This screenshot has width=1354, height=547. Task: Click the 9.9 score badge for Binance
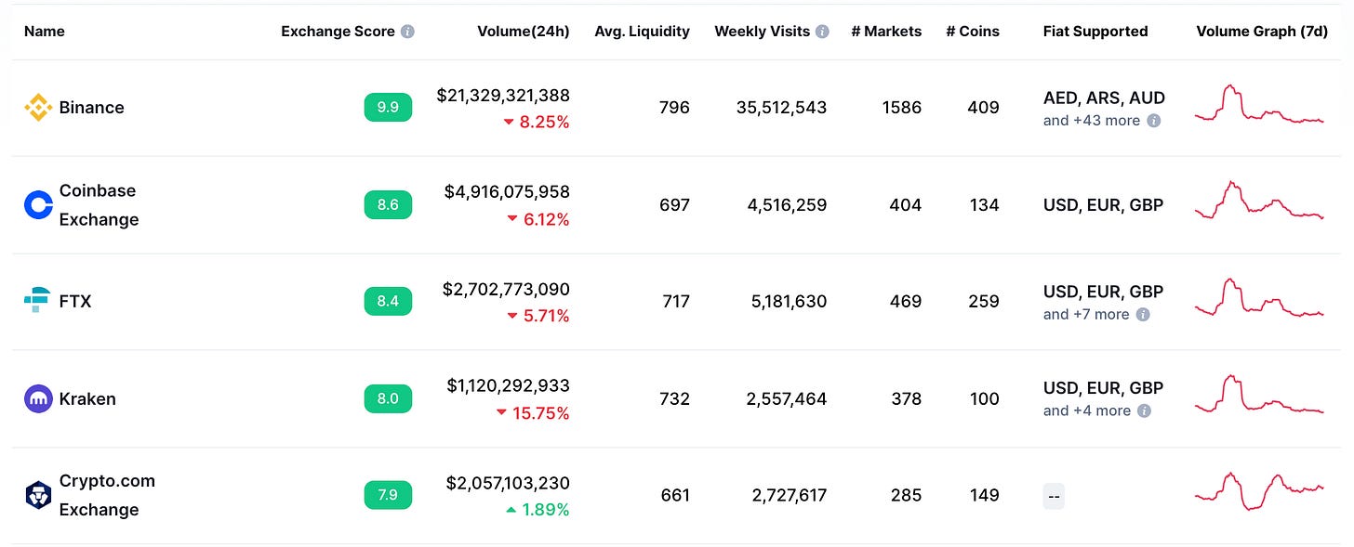pyautogui.click(x=388, y=108)
